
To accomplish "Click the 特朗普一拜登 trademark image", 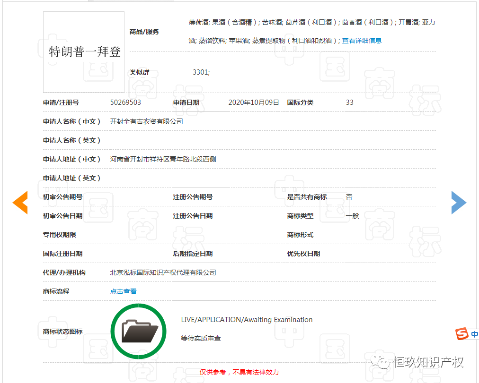I will [84, 52].
